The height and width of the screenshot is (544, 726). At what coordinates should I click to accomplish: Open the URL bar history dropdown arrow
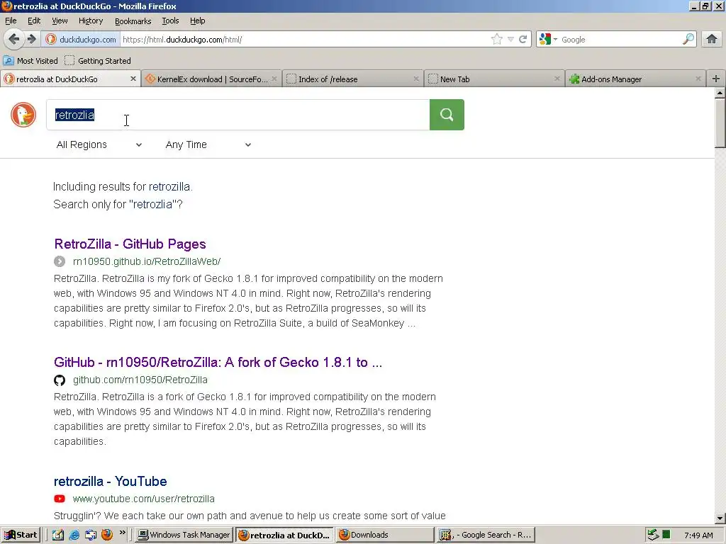[510, 40]
